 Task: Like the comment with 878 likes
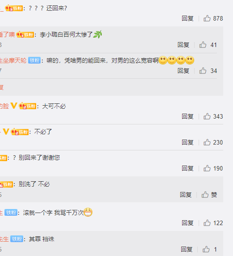[x=207, y=18]
